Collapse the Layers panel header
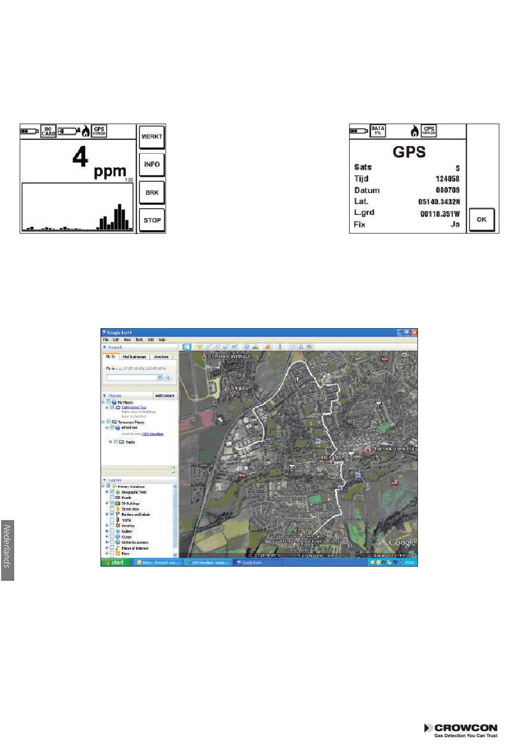 139,480
